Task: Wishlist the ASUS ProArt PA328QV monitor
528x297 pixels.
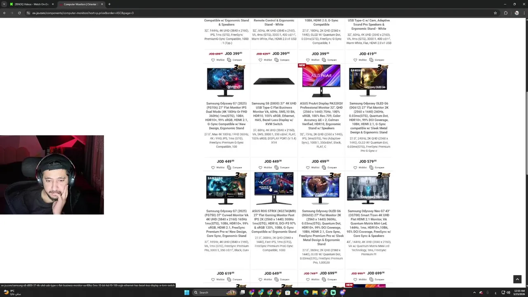Action: pyautogui.click(x=313, y=167)
